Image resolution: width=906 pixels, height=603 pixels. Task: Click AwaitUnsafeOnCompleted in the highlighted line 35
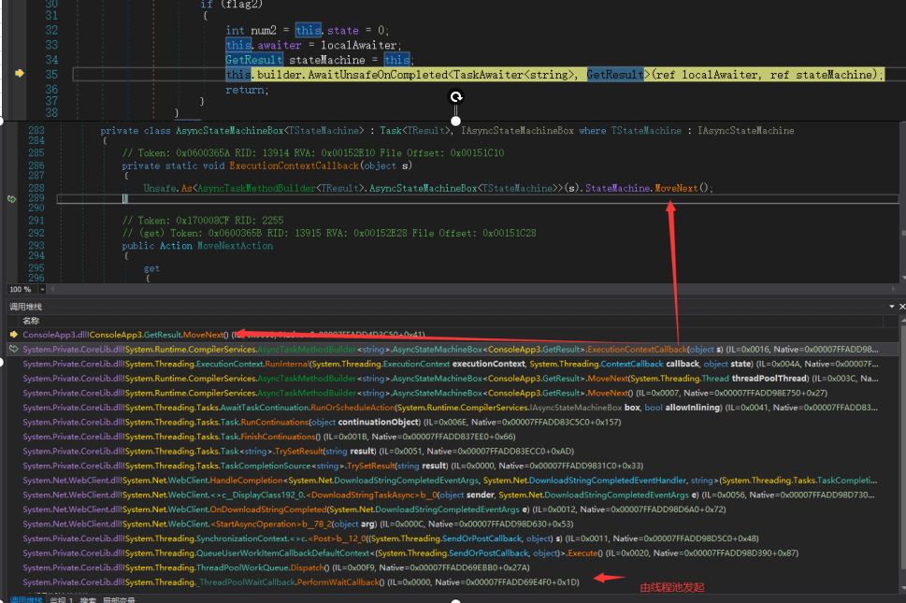click(378, 75)
